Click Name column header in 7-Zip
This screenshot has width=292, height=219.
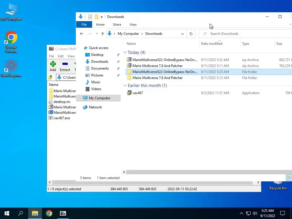[x=54, y=84]
